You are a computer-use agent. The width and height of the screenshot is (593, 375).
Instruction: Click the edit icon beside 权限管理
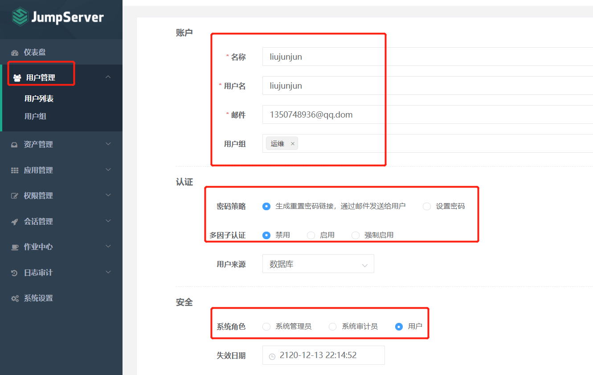point(15,196)
